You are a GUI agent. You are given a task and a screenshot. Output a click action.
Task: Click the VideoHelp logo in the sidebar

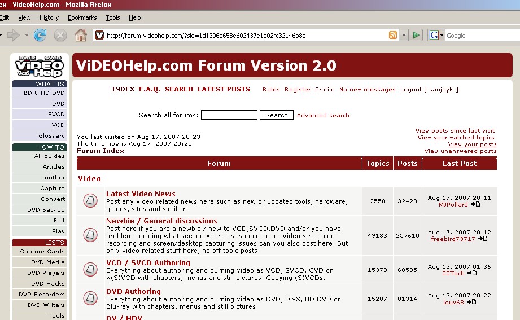coord(40,67)
